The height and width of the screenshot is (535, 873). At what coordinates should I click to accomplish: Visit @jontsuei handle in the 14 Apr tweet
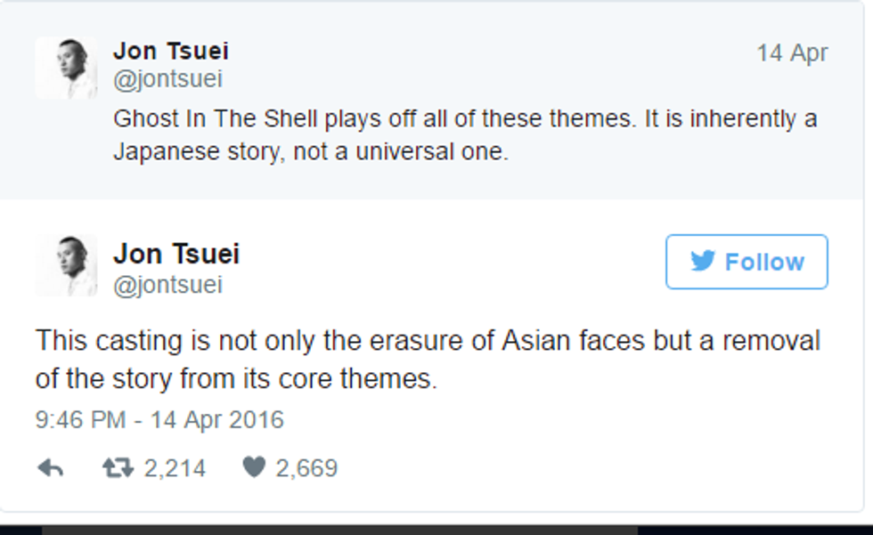[167, 79]
